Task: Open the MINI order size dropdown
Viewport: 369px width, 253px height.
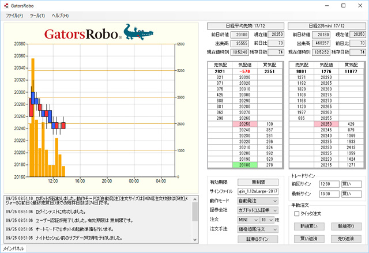Action: 248,220
